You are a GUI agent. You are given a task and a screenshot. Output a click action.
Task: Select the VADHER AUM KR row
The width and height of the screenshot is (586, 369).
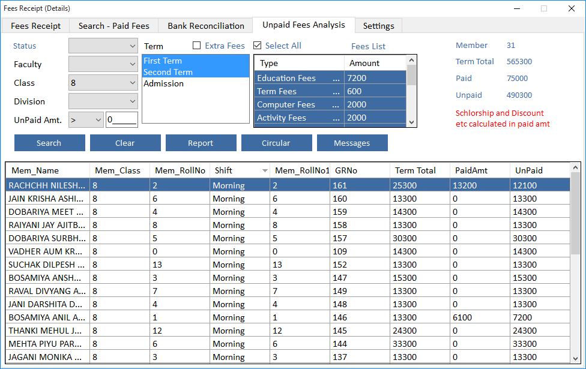[288, 251]
